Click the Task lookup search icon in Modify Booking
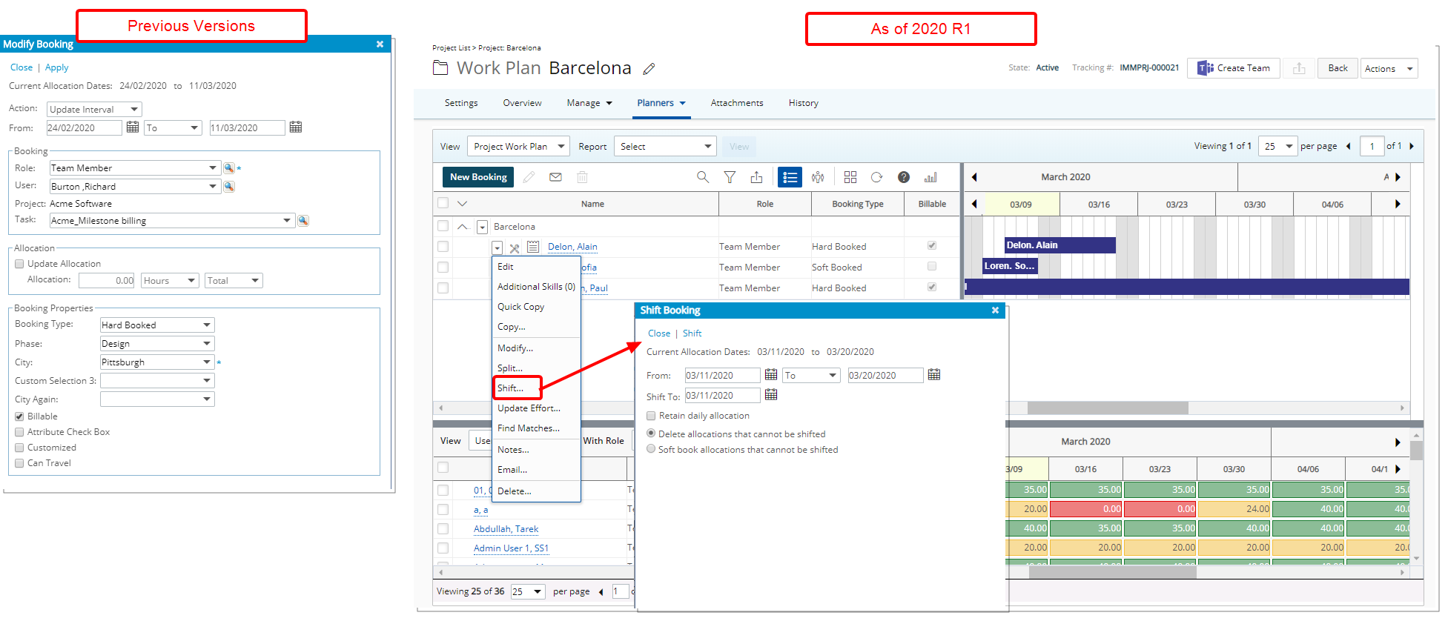1448x621 pixels. coord(303,220)
